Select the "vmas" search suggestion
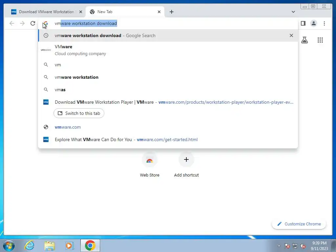This screenshot has width=336, height=252. pyautogui.click(x=168, y=90)
